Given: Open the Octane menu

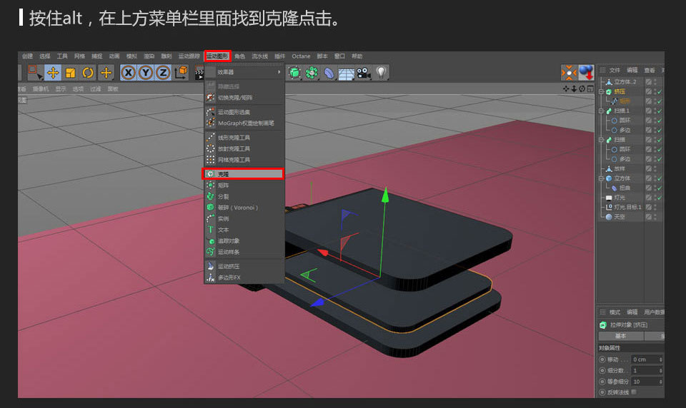Looking at the screenshot, I should (x=301, y=56).
